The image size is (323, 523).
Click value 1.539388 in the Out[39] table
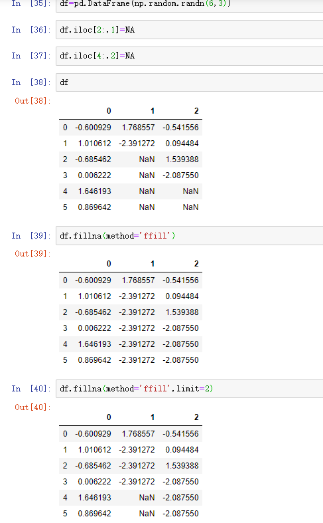pyautogui.click(x=182, y=312)
